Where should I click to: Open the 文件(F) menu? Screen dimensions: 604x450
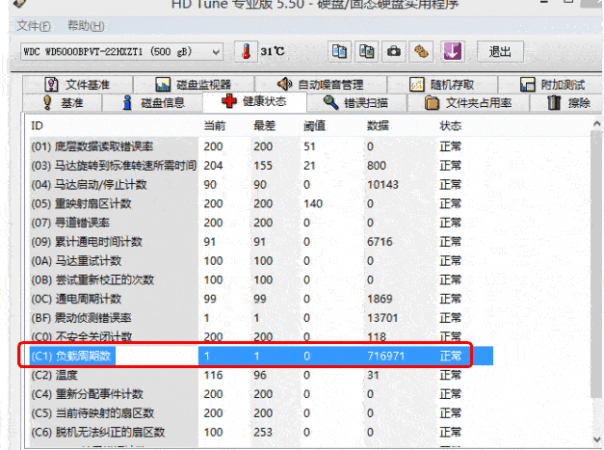coord(34,26)
